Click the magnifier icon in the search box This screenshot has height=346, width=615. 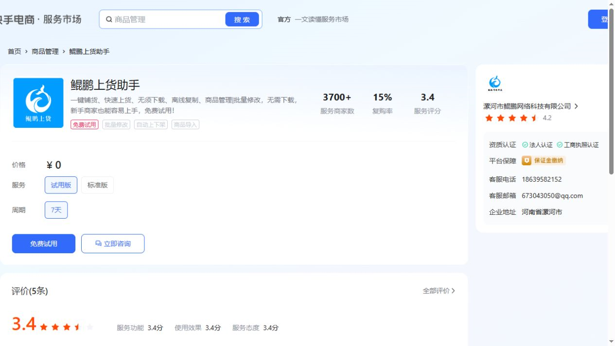pyautogui.click(x=109, y=19)
